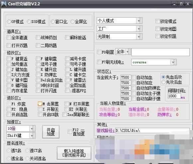Enable F8刷屏 checkbox

[99, 52]
